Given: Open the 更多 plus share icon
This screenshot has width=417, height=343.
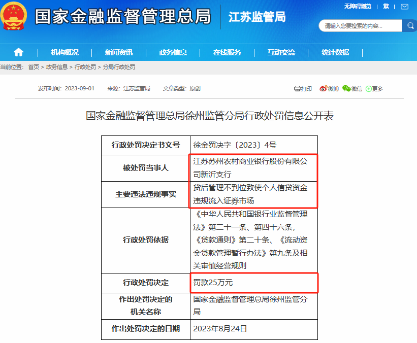Looking at the screenshot, I should pos(374,89).
